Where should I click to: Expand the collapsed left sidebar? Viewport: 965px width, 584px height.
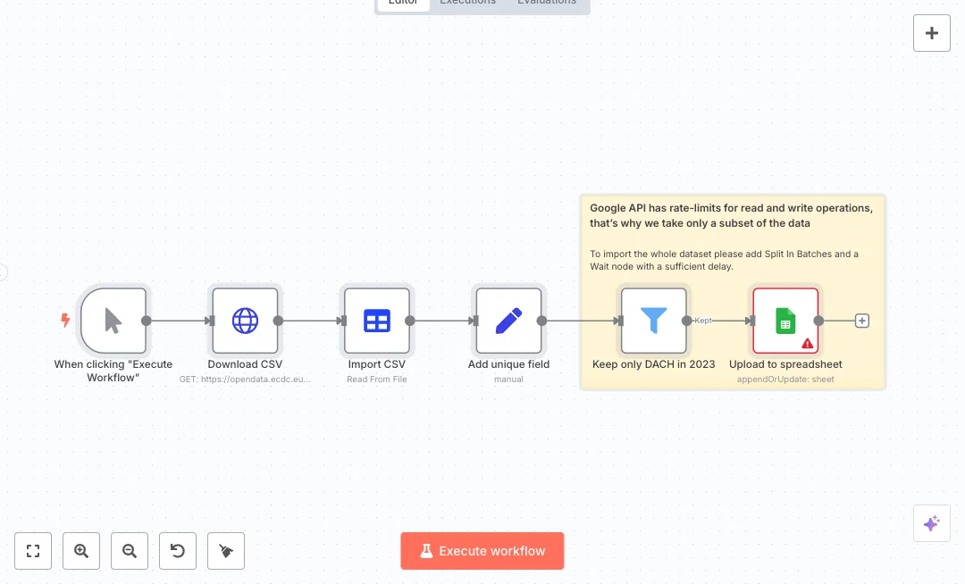pos(3,272)
